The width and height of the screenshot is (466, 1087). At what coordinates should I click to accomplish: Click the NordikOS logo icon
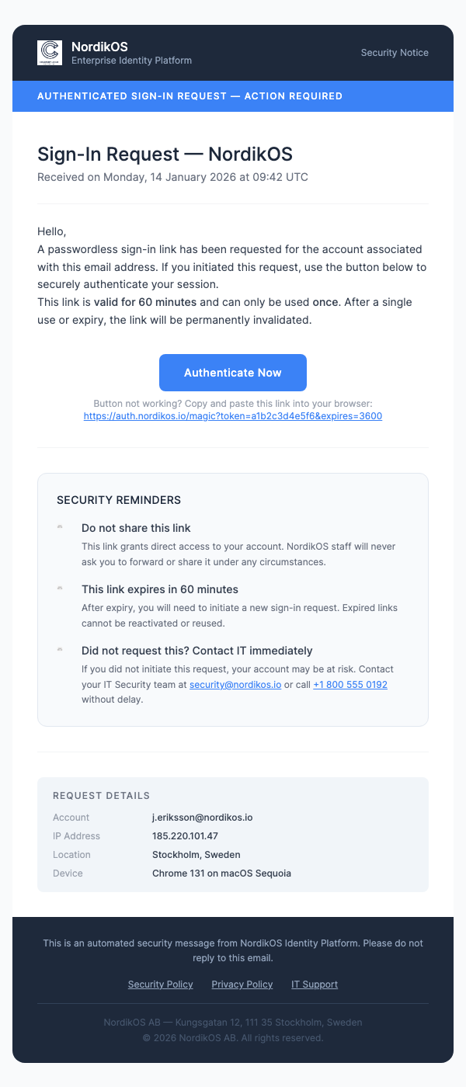click(x=50, y=53)
